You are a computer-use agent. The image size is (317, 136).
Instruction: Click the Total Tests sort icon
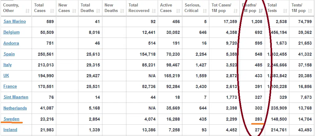coord(285,11)
